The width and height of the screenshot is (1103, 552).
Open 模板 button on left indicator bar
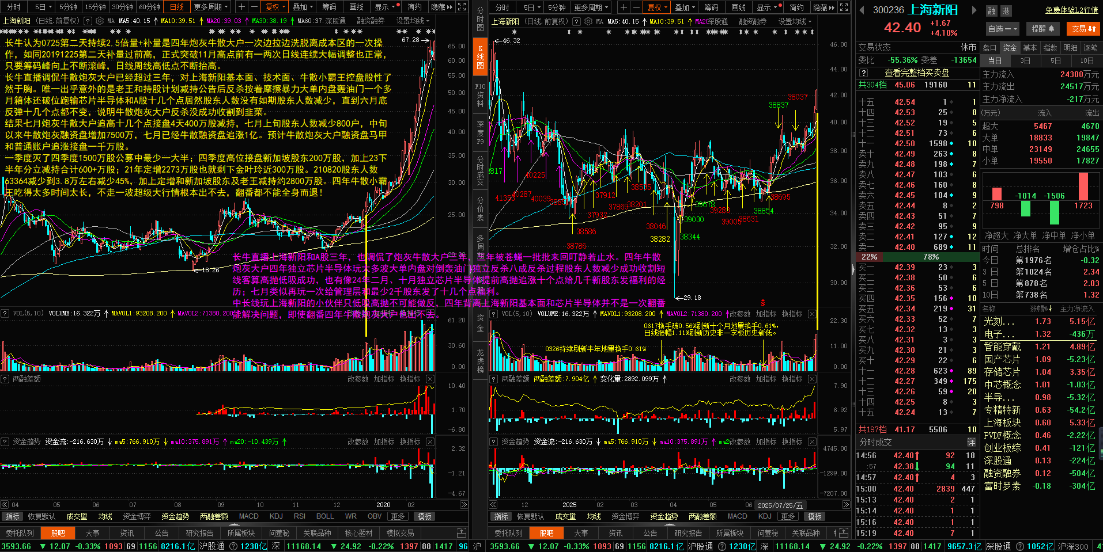[x=425, y=516]
